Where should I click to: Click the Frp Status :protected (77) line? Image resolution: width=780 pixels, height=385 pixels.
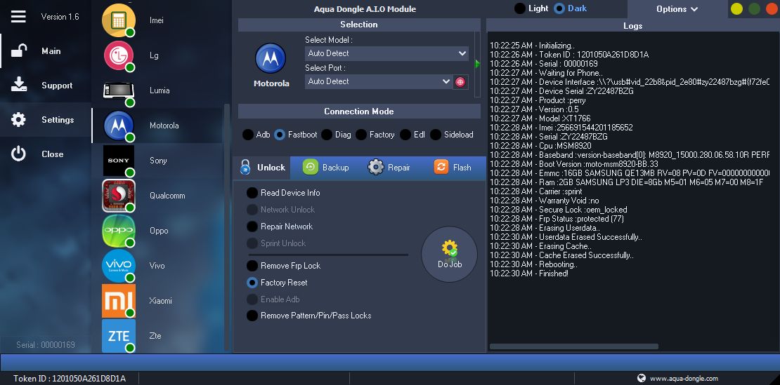click(557, 219)
